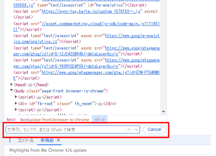
Task: Expand the div fb-root node
Action: pos(16,103)
